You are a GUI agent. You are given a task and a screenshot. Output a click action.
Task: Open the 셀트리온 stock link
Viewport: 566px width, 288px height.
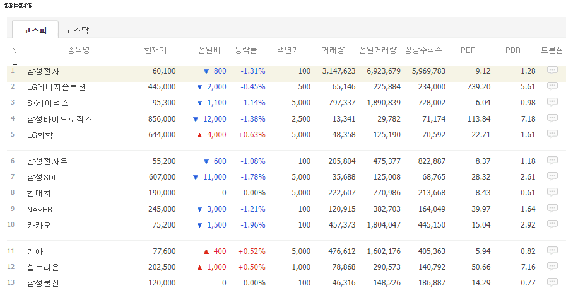tap(43, 267)
